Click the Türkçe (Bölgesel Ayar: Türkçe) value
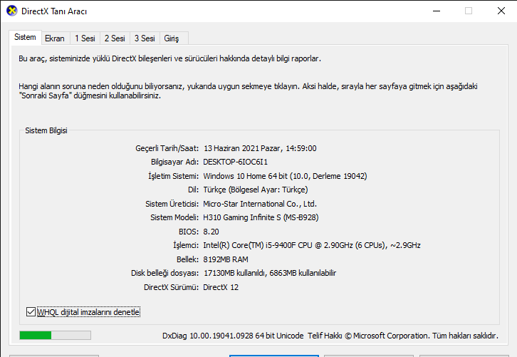The width and height of the screenshot is (517, 357). point(256,190)
